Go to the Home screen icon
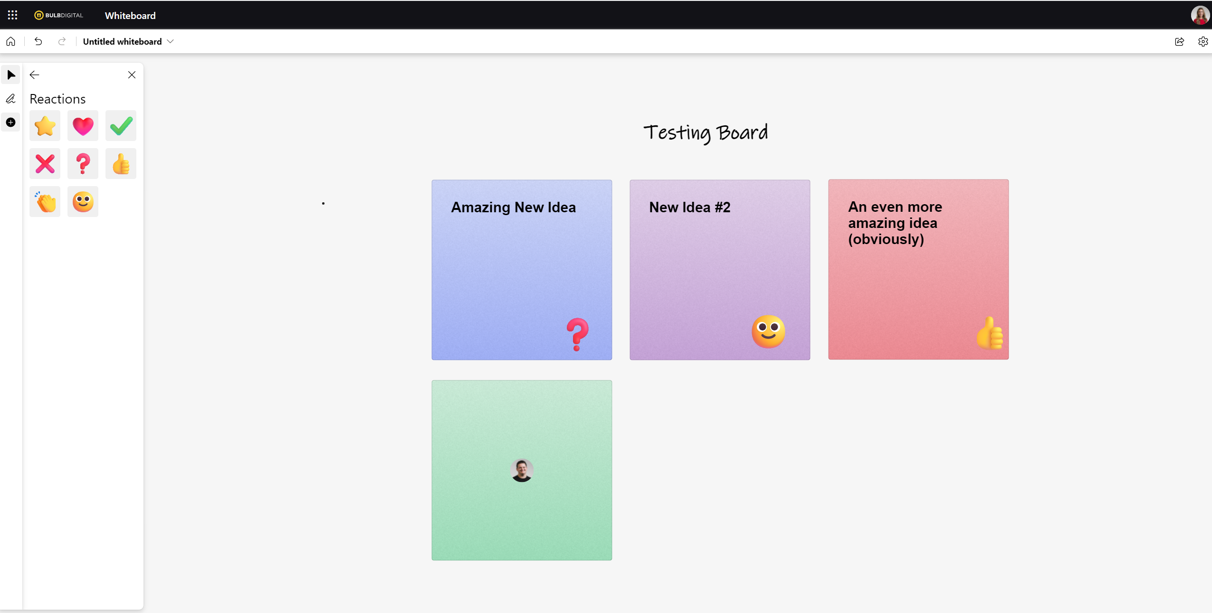This screenshot has height=613, width=1212. [11, 42]
